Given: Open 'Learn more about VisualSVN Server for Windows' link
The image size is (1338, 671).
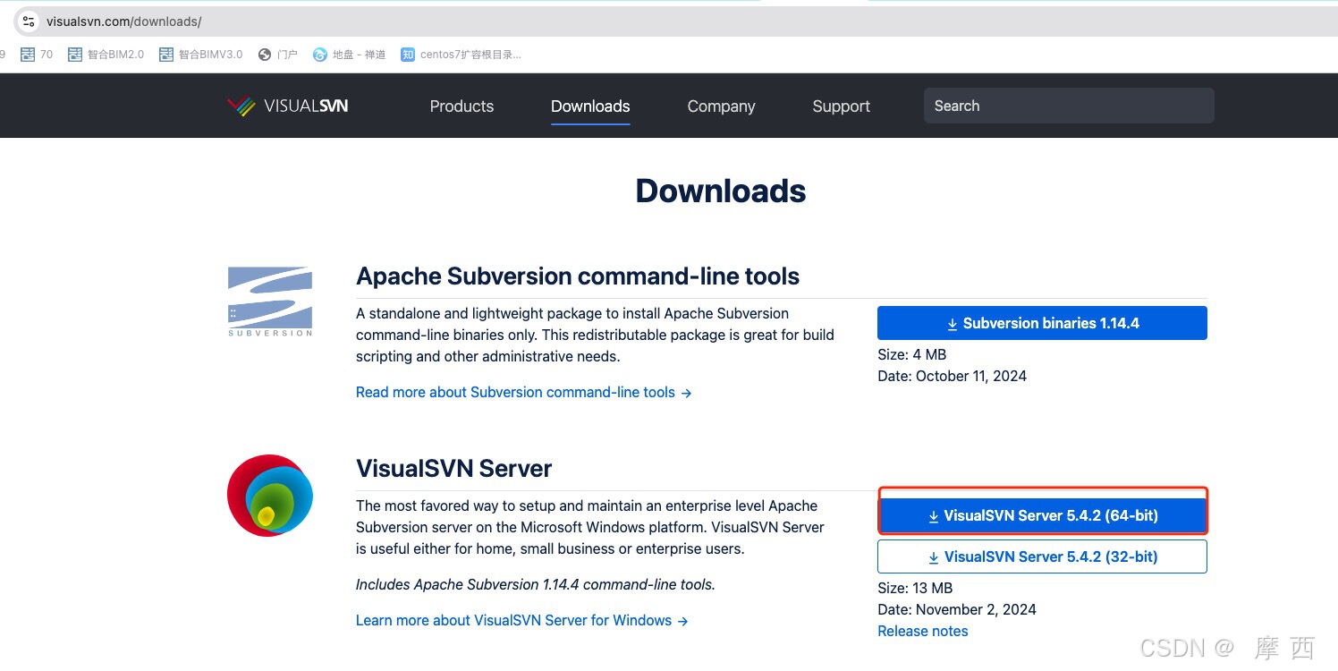Looking at the screenshot, I should click(522, 620).
